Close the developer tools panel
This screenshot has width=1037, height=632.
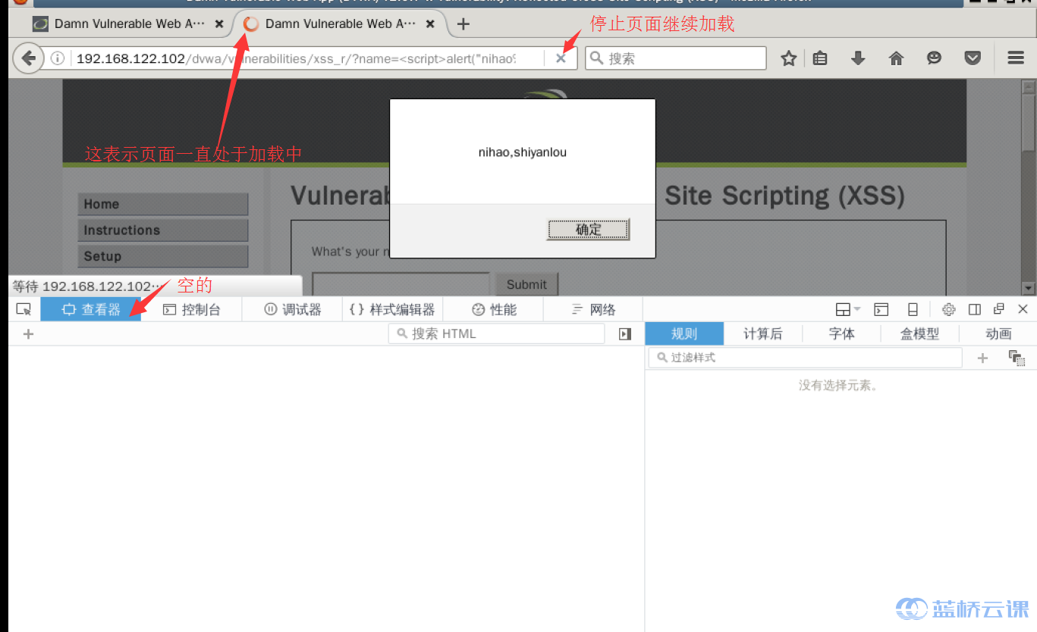click(x=1023, y=309)
